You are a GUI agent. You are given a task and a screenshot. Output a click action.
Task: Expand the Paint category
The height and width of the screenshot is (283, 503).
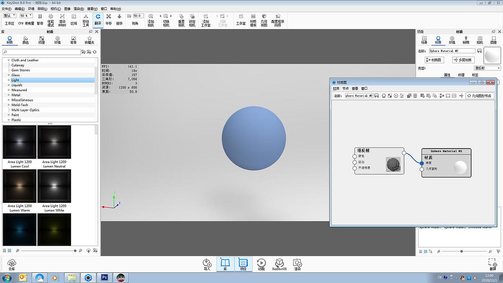pos(8,115)
